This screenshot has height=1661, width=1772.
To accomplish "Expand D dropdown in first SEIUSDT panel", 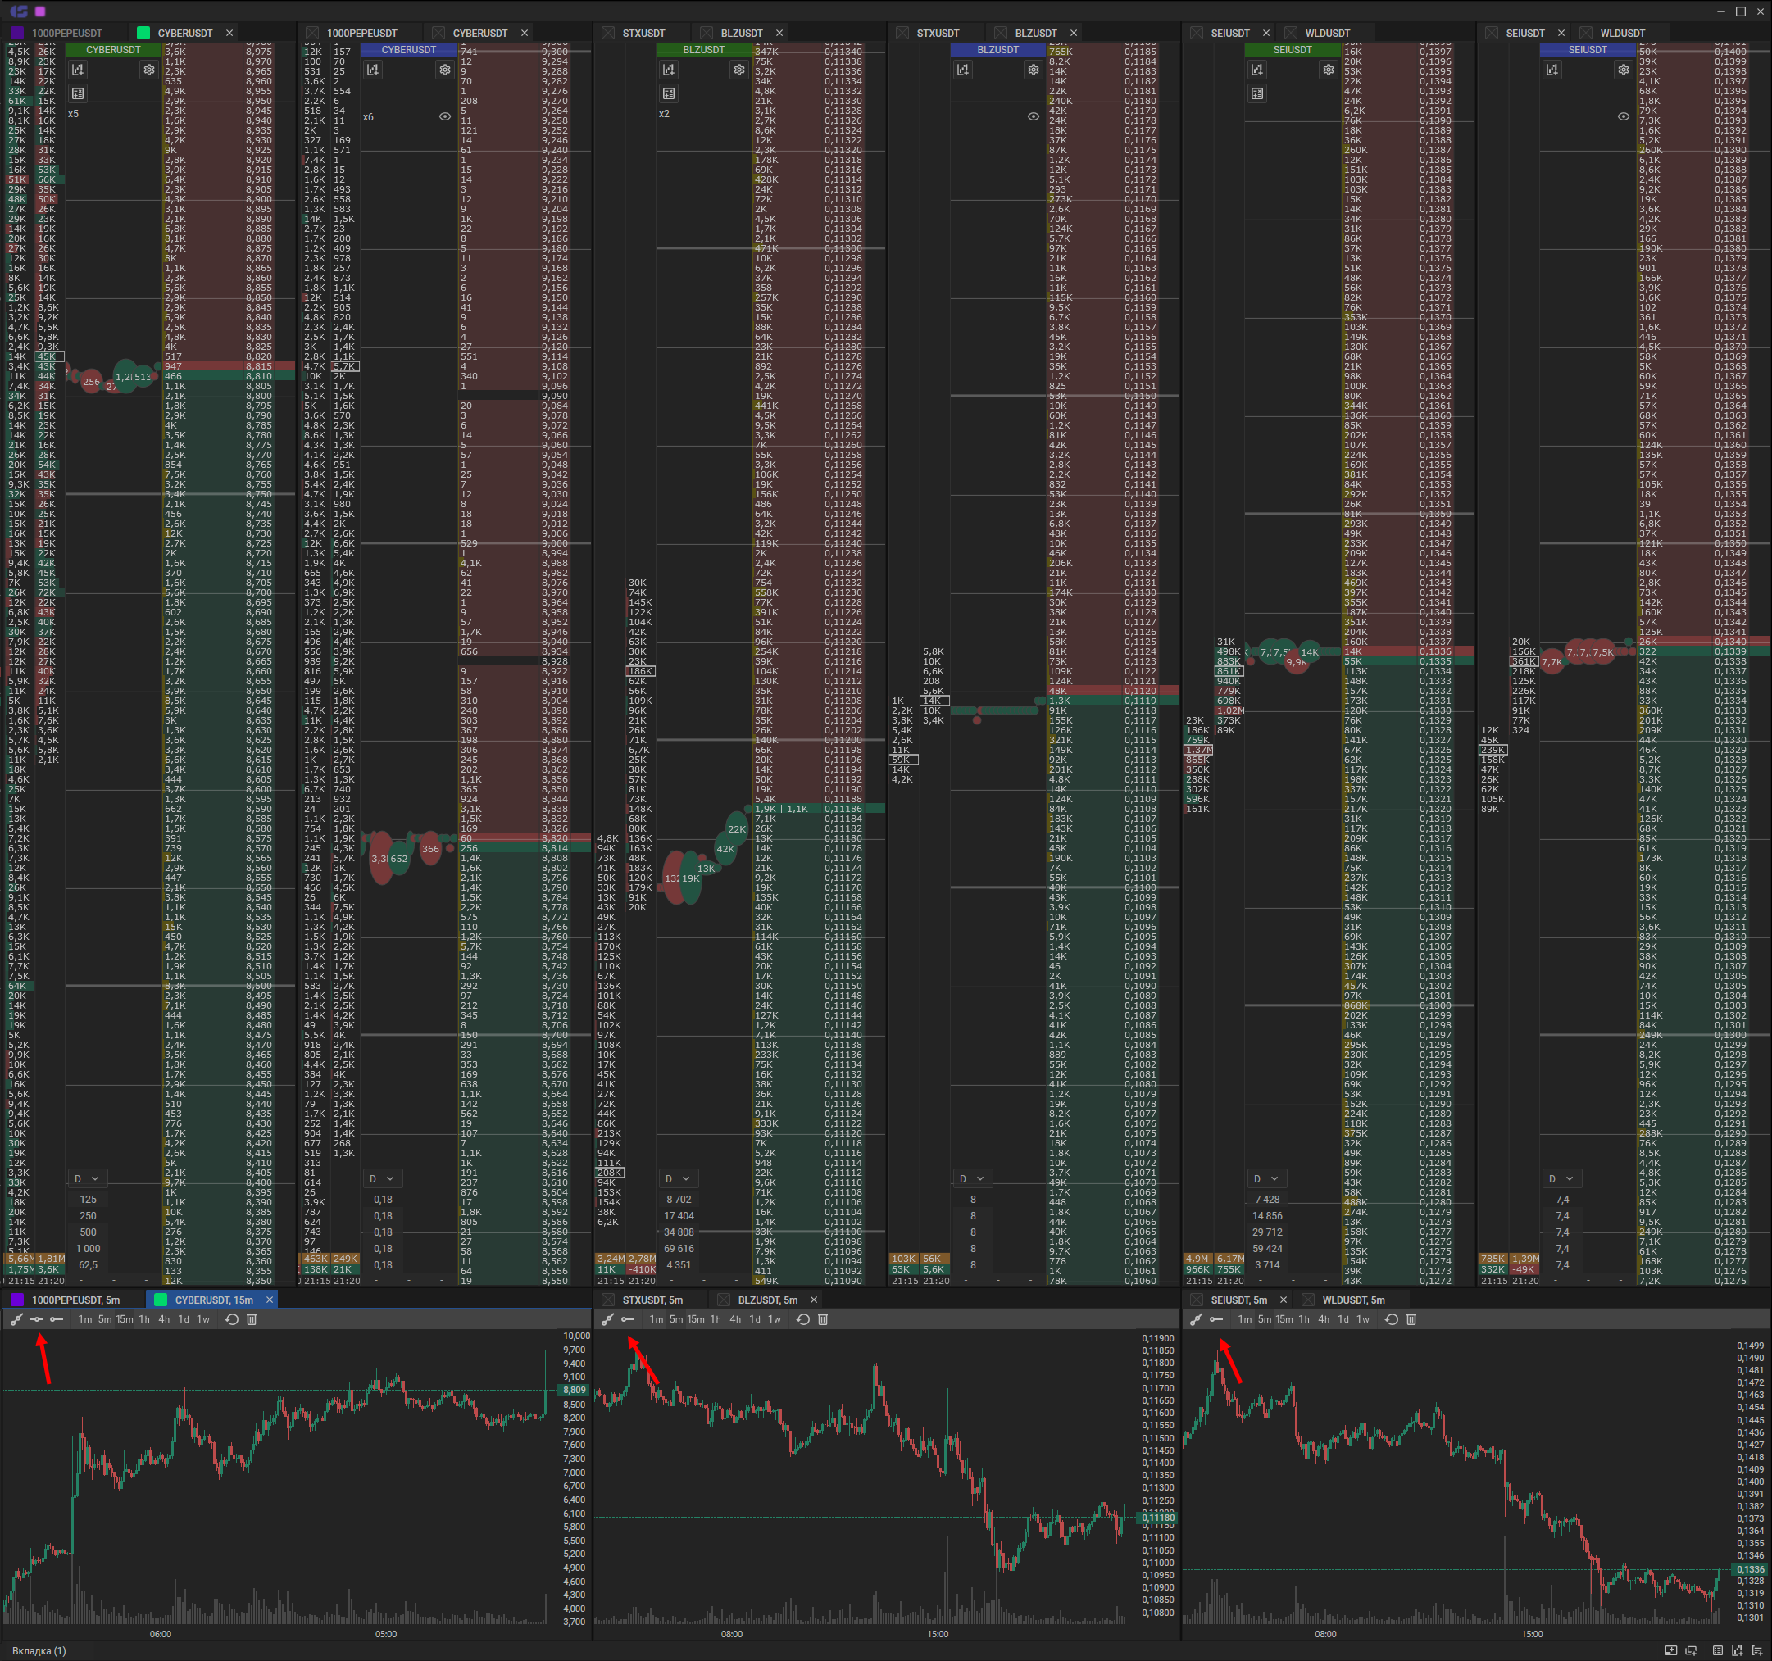I will [x=1265, y=1178].
